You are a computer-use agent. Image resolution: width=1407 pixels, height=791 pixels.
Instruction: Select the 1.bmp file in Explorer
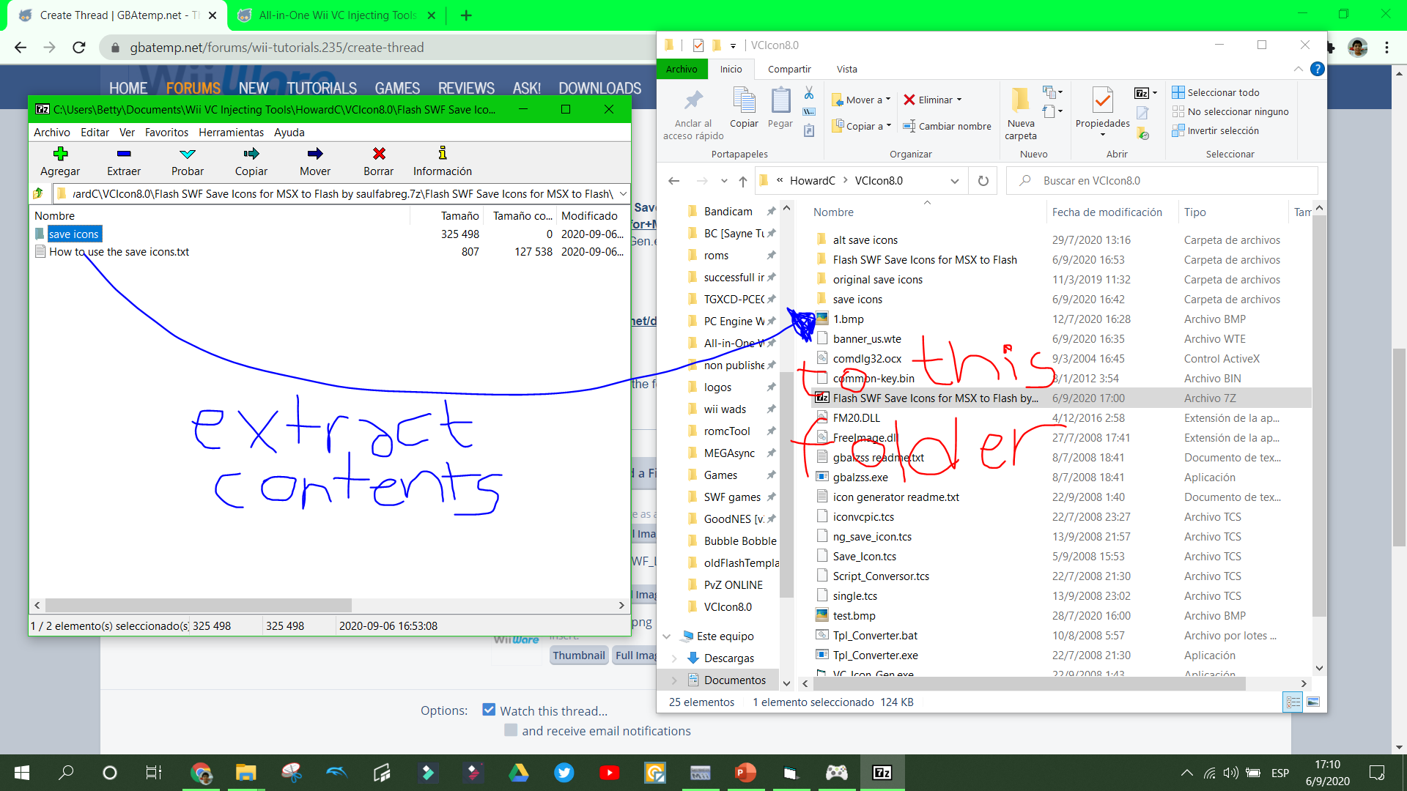click(x=848, y=319)
